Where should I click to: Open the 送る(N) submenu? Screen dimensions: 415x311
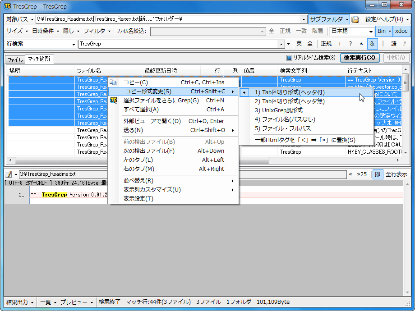click(x=173, y=130)
